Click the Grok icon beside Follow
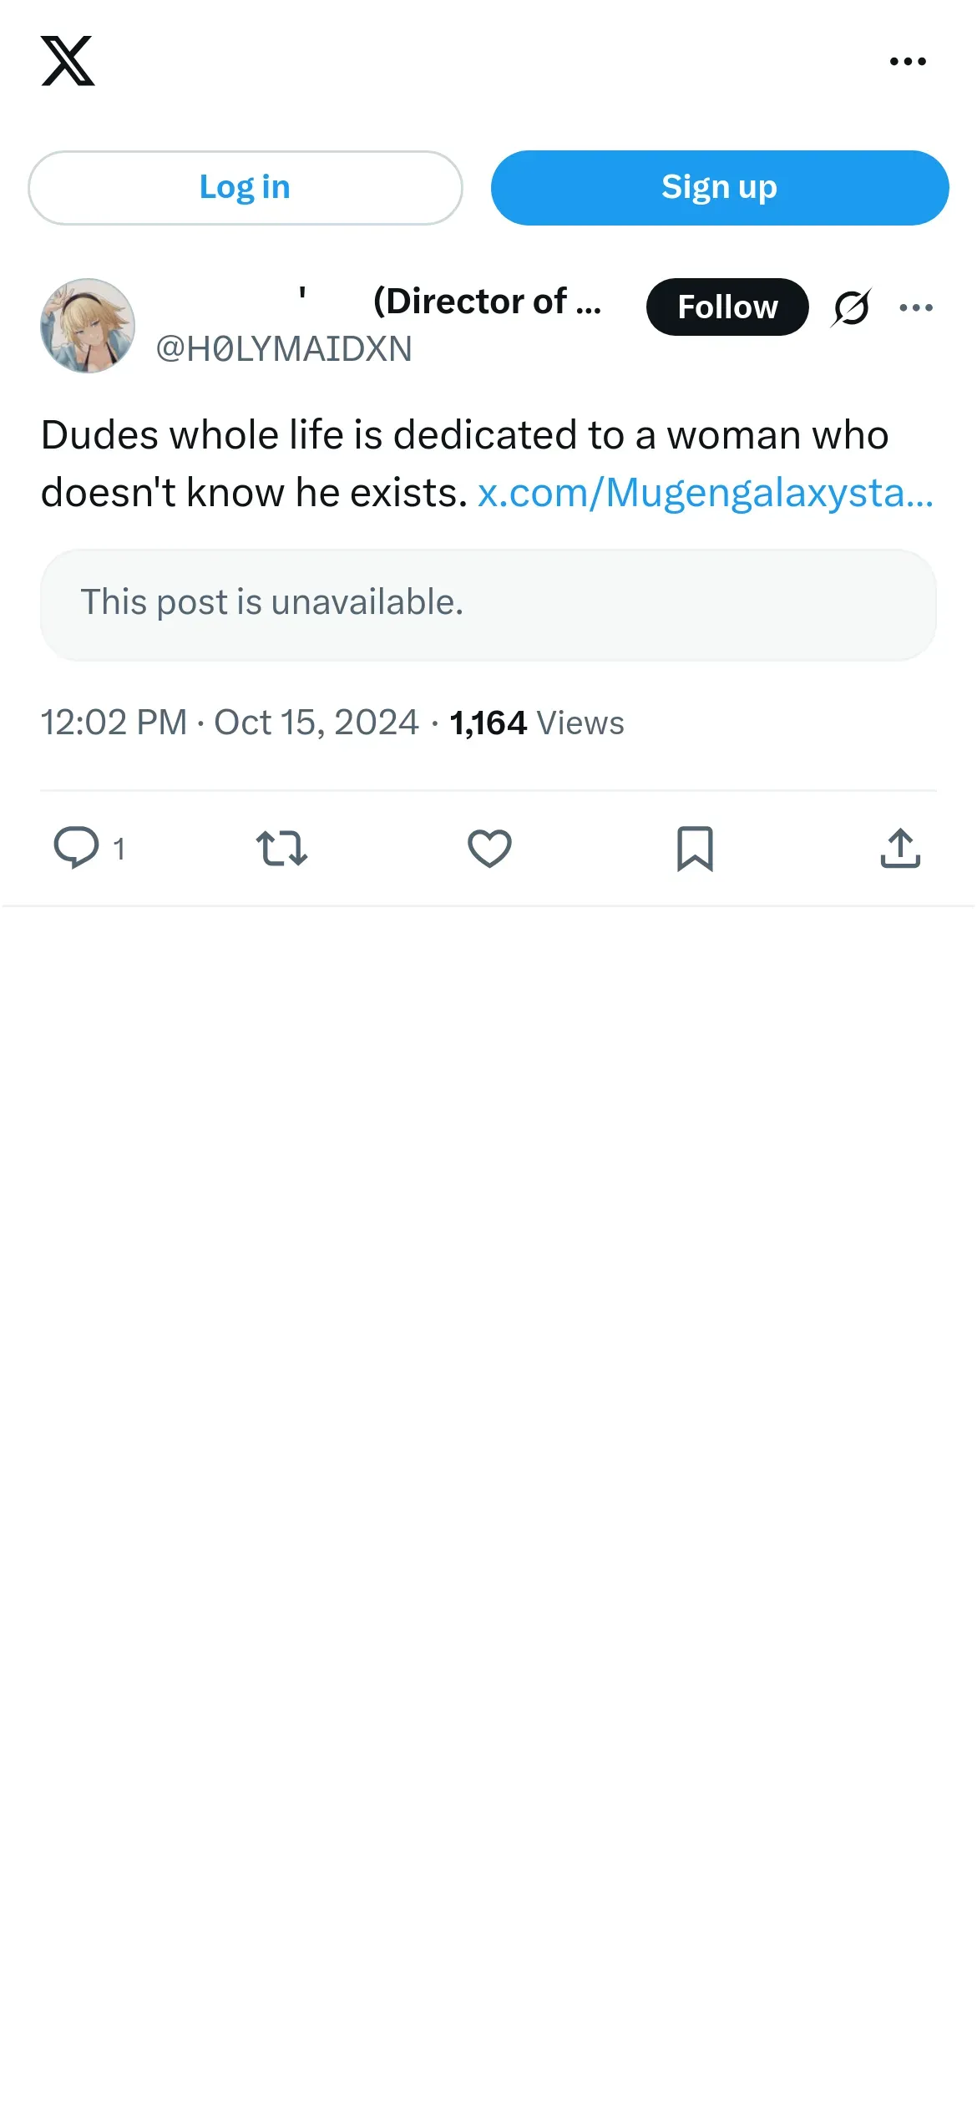This screenshot has height=2115, width=977. click(x=851, y=307)
